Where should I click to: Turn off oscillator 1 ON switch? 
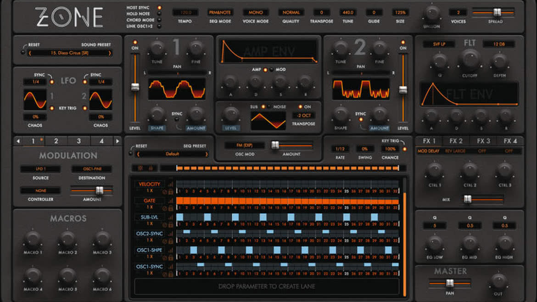point(135,43)
